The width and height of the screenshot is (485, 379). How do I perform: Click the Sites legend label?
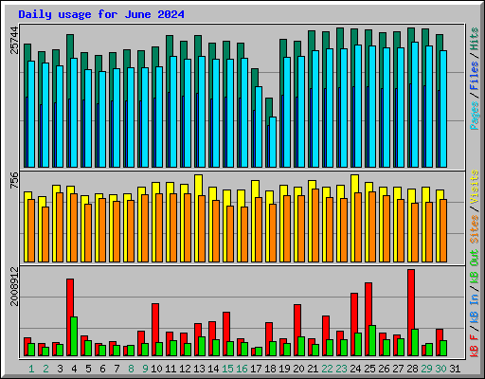[x=474, y=229]
